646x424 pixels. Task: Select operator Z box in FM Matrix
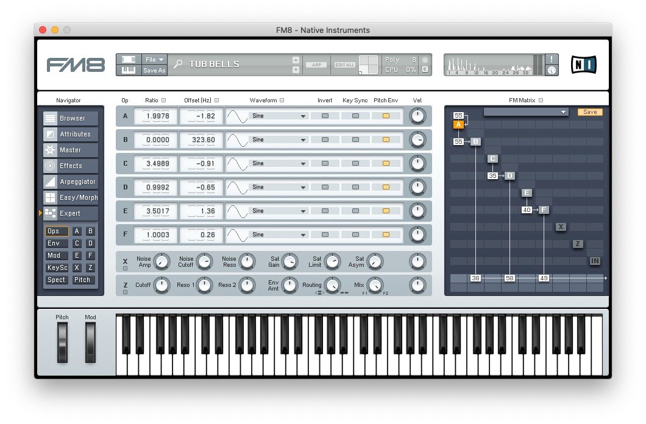pos(578,244)
